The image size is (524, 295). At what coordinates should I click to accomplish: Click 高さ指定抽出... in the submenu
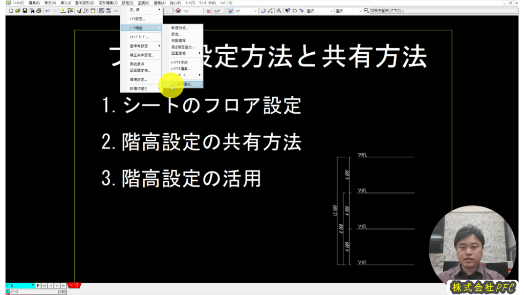click(182, 47)
